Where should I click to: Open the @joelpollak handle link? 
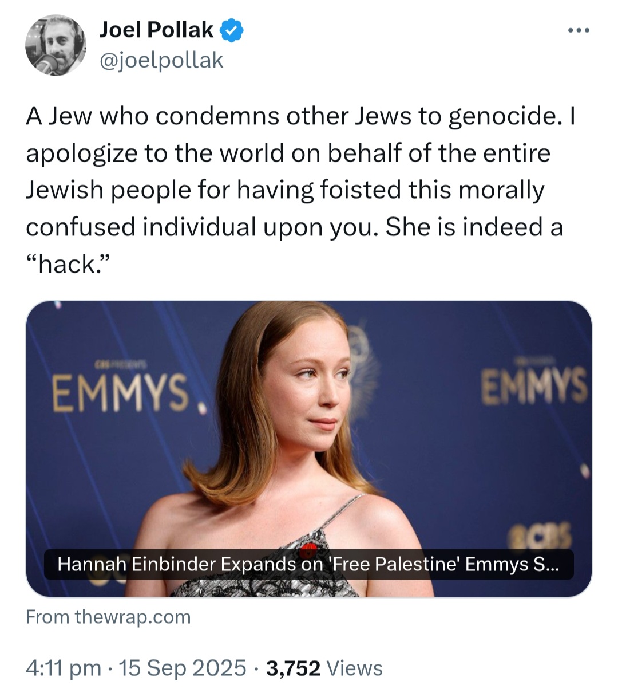click(161, 60)
